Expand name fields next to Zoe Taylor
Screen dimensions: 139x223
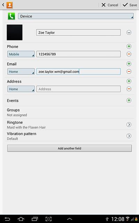[129, 32]
